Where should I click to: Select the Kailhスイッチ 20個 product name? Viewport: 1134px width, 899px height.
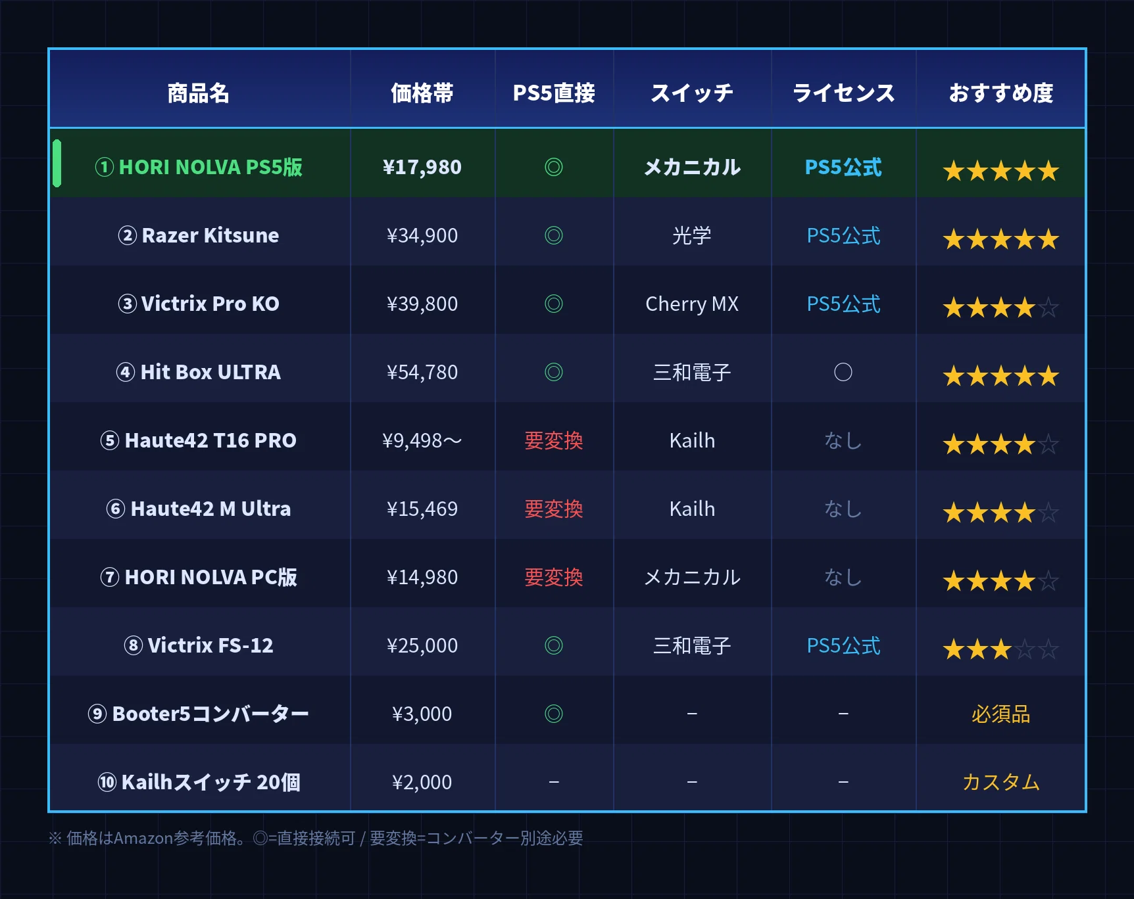tap(199, 782)
